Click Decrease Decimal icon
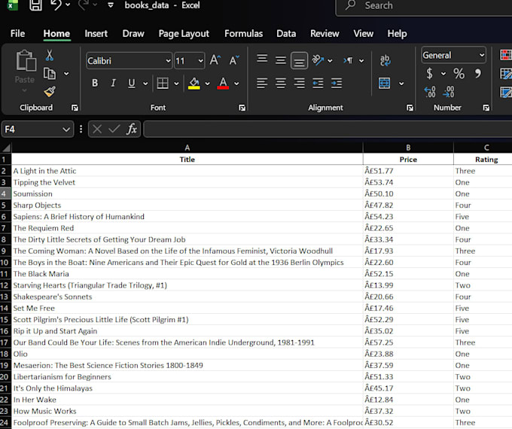This screenshot has width=512, height=429. [x=448, y=92]
